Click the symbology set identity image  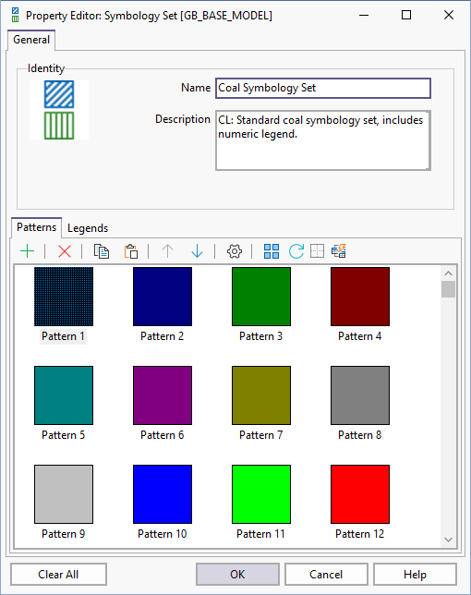(59, 110)
